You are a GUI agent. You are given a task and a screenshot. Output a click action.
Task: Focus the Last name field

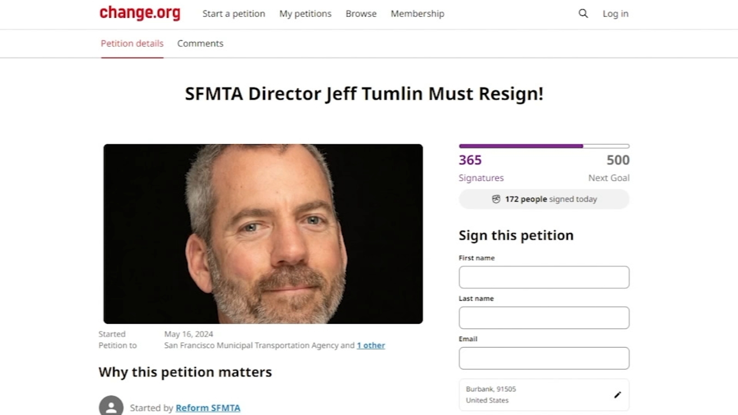(544, 318)
